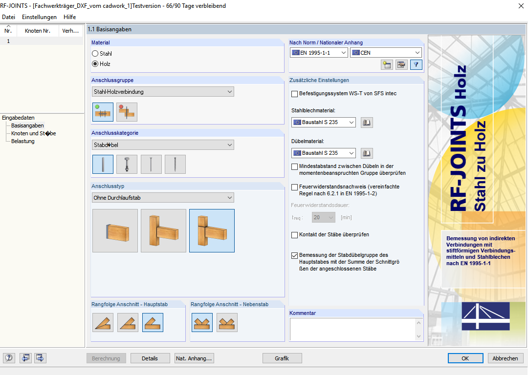This screenshot has height=375, width=528.
Task: Click inside the Kommentar text field
Action: click(x=352, y=330)
